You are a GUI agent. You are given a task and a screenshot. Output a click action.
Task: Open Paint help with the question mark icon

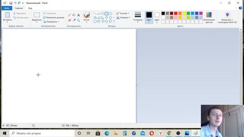pos(240,8)
